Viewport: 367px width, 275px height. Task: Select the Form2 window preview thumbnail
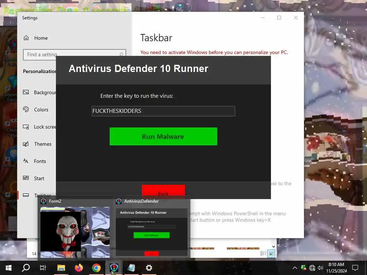pos(75,232)
